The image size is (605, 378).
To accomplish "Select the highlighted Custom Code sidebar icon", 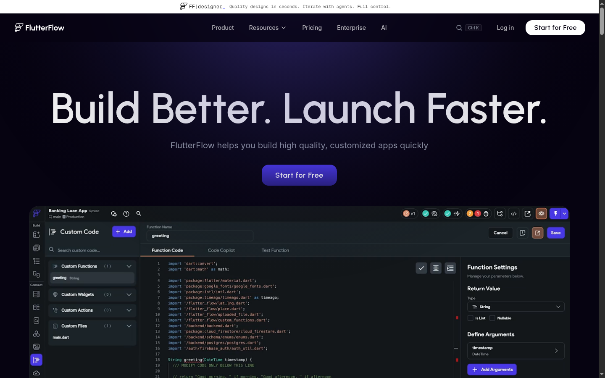I will pyautogui.click(x=37, y=360).
